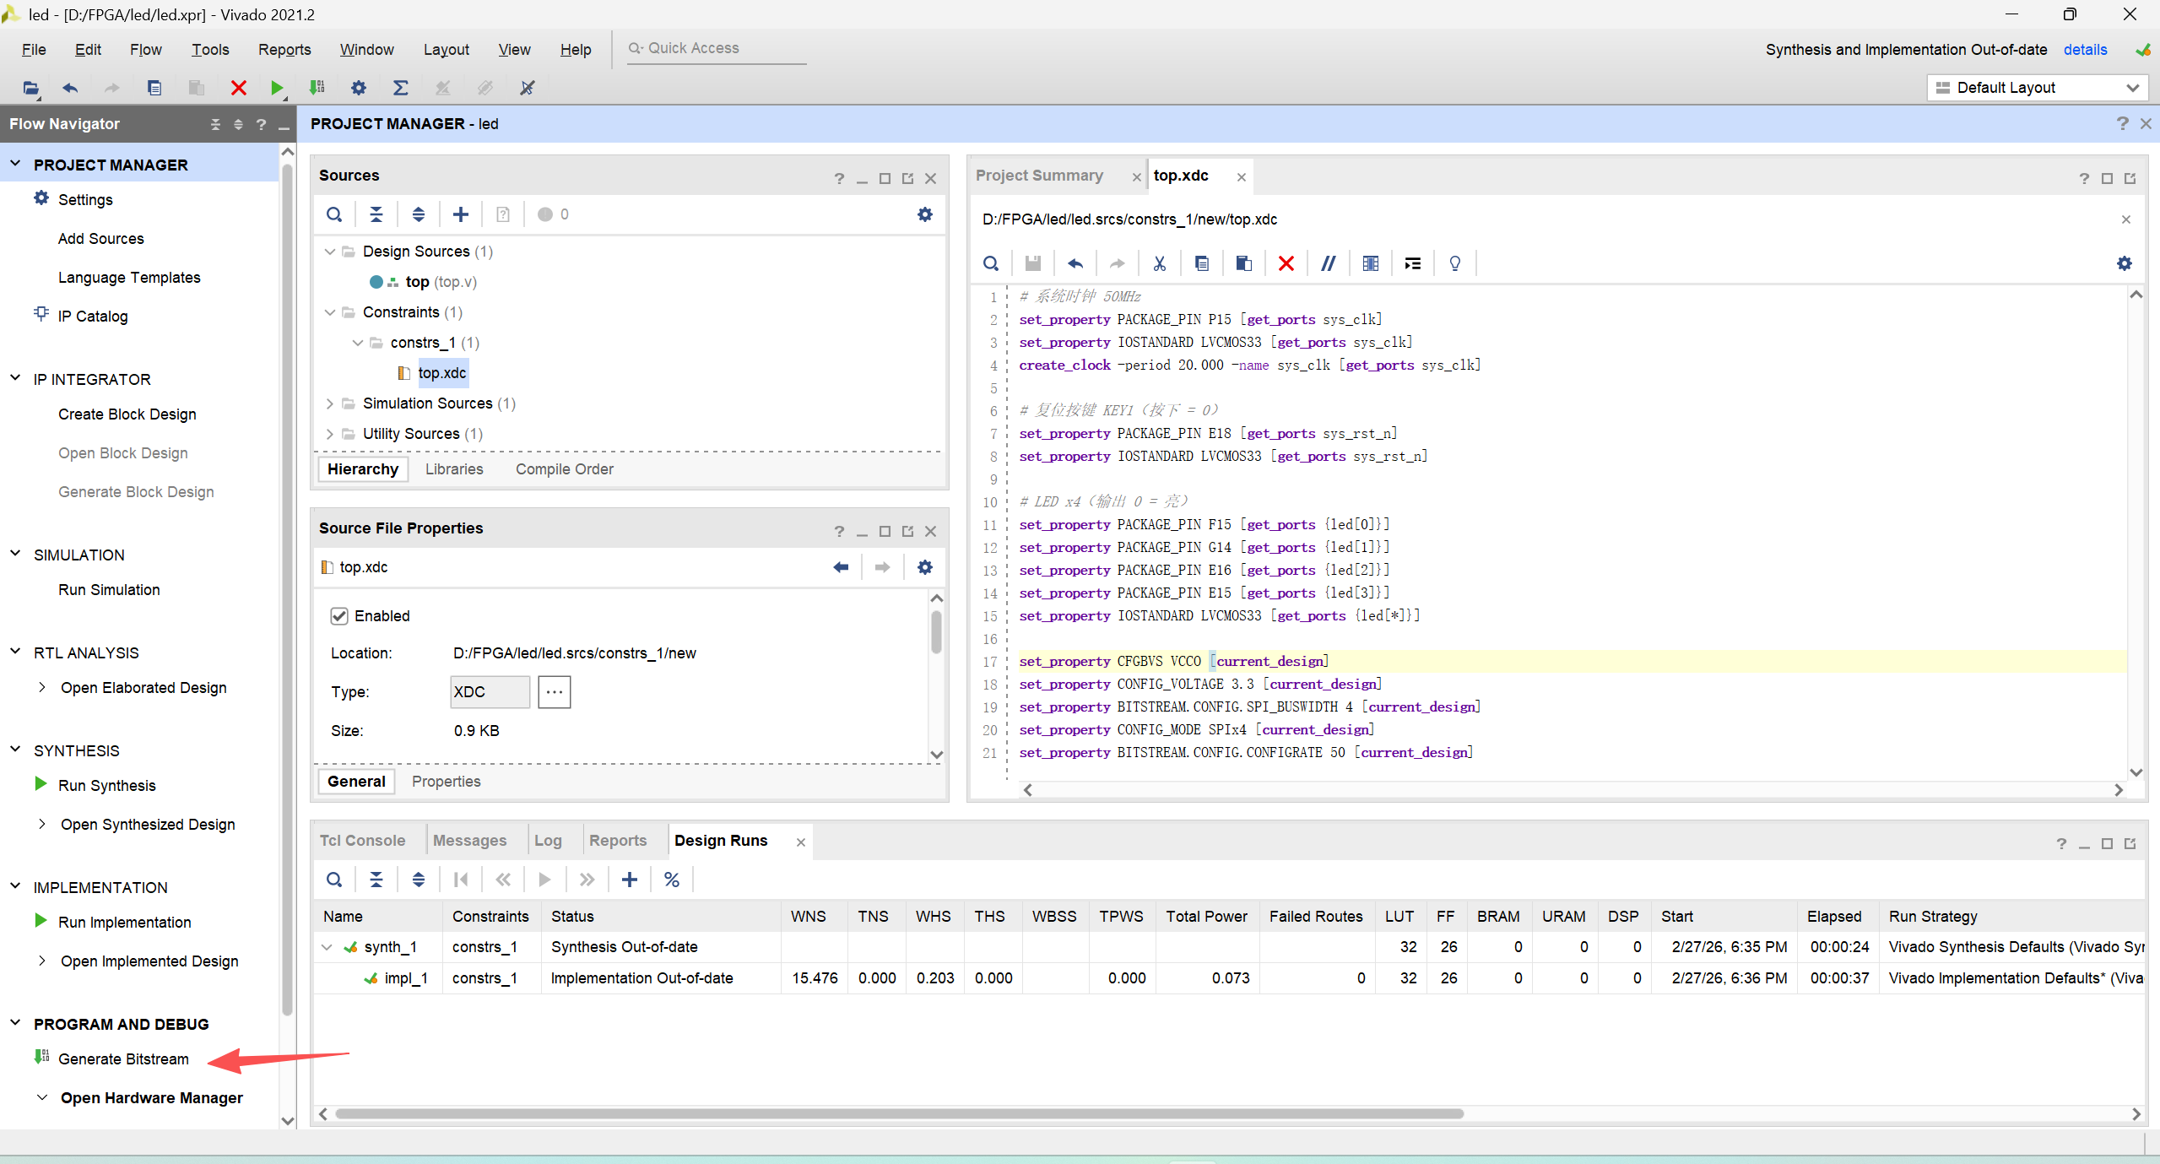Open the Reports menu
The height and width of the screenshot is (1164, 2160).
(x=284, y=50)
